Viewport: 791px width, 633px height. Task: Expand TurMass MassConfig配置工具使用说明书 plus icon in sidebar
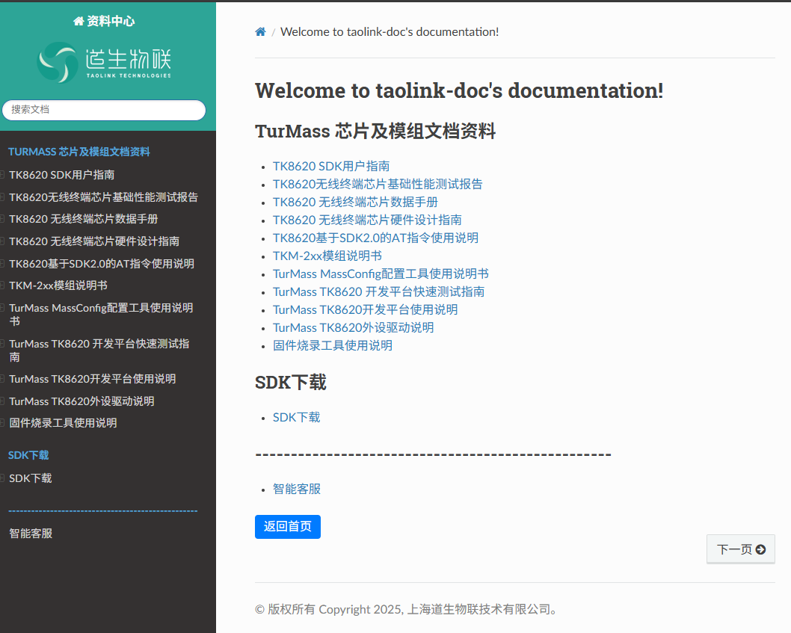[x=2, y=308]
